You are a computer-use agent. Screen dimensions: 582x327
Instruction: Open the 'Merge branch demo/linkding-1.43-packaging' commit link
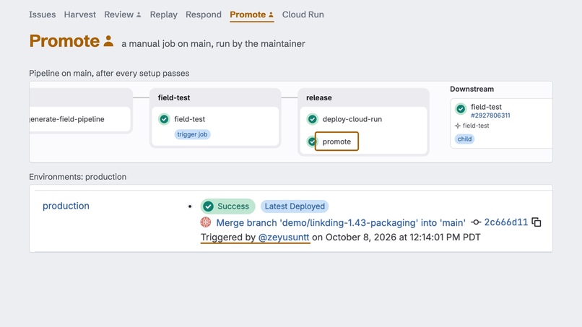tap(341, 223)
